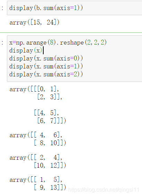Click the line x=np.arange(8).reshape(2,2,2)
The height and width of the screenshot is (196, 142).
tap(58, 43)
